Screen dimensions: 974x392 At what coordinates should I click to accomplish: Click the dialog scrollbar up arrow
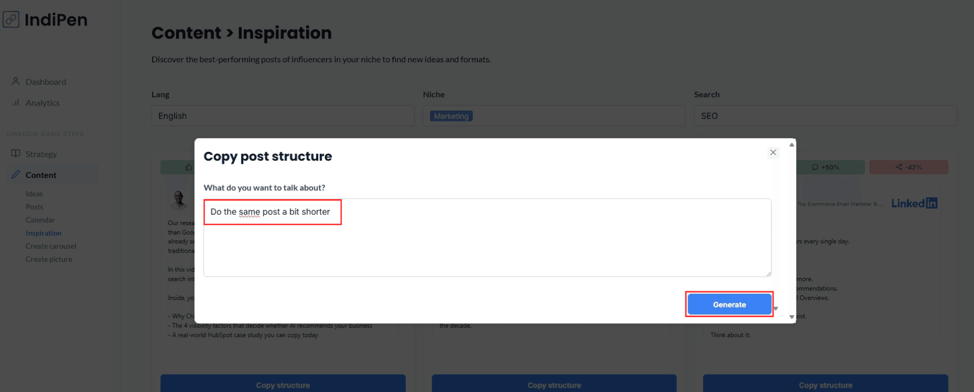[x=792, y=145]
